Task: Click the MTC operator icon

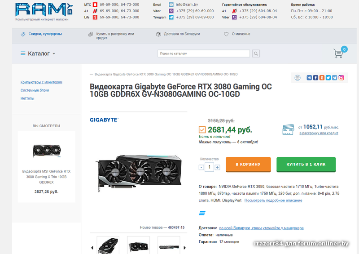Action: pos(95,4)
